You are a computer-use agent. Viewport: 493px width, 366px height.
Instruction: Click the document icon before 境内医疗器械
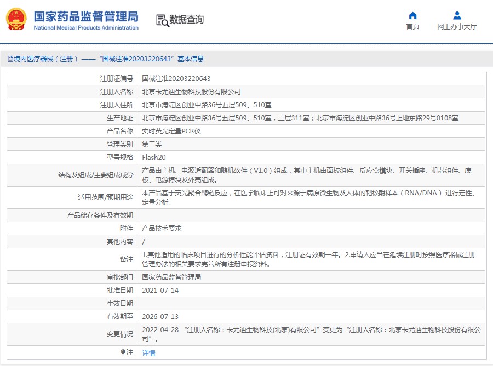(x=10, y=59)
